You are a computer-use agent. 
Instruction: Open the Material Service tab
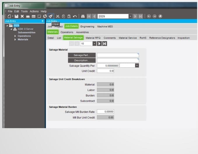(x=128, y=38)
